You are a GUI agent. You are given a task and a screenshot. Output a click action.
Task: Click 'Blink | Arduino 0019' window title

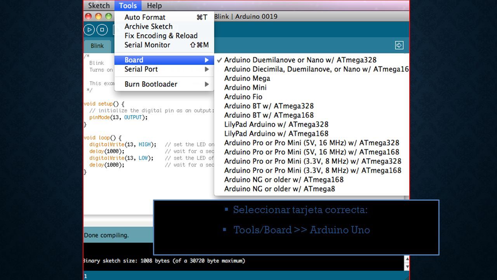246,16
